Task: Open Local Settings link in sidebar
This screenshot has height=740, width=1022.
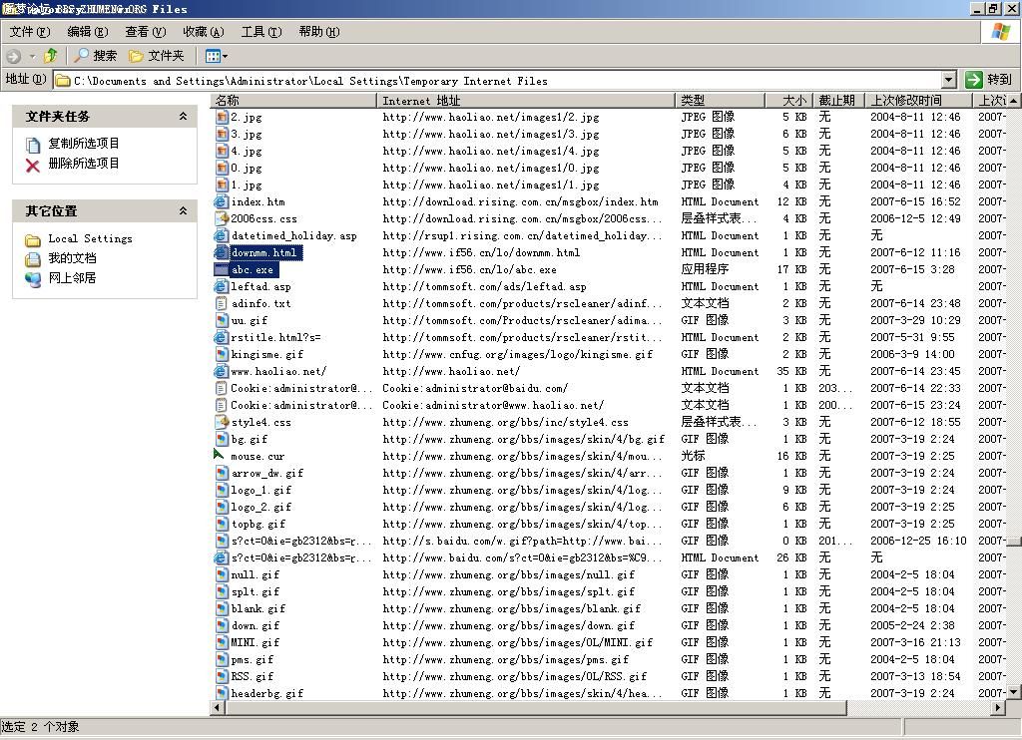Action: pos(90,239)
